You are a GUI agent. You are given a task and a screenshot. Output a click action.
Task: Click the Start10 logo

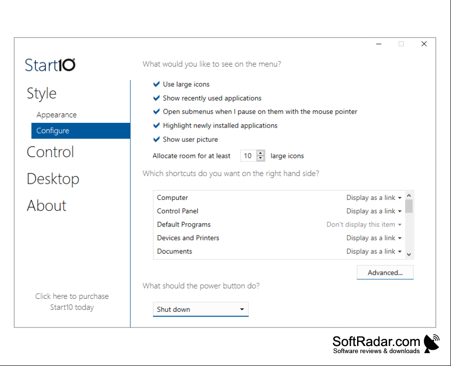[x=50, y=65]
